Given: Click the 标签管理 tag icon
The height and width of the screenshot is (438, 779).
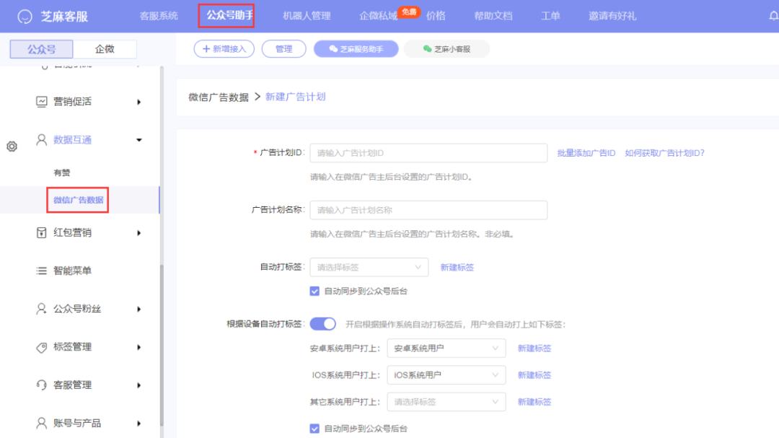Looking at the screenshot, I should (x=41, y=347).
